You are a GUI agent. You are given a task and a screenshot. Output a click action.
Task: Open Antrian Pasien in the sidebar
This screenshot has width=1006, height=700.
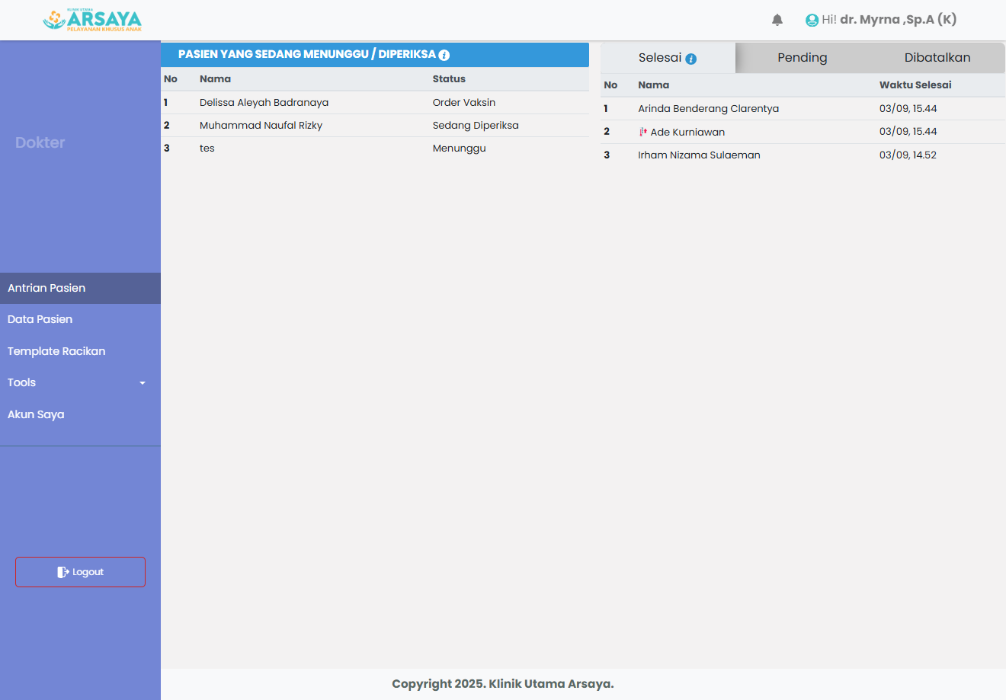point(46,288)
